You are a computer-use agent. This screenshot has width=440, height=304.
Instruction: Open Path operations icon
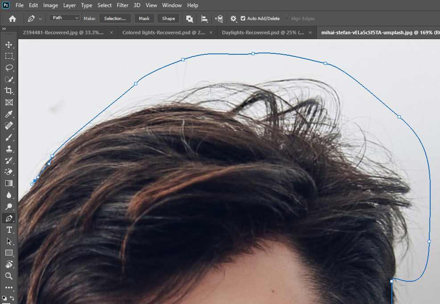[190, 19]
